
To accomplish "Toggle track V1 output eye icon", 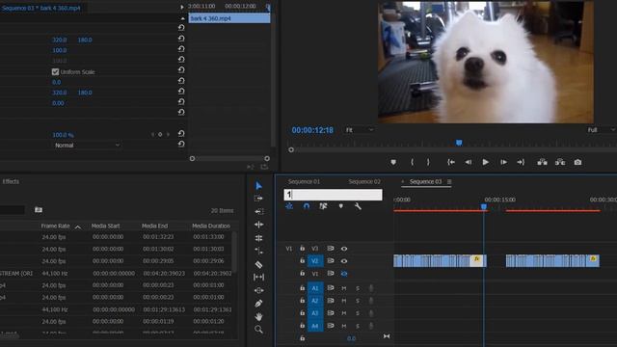I will 344,274.
